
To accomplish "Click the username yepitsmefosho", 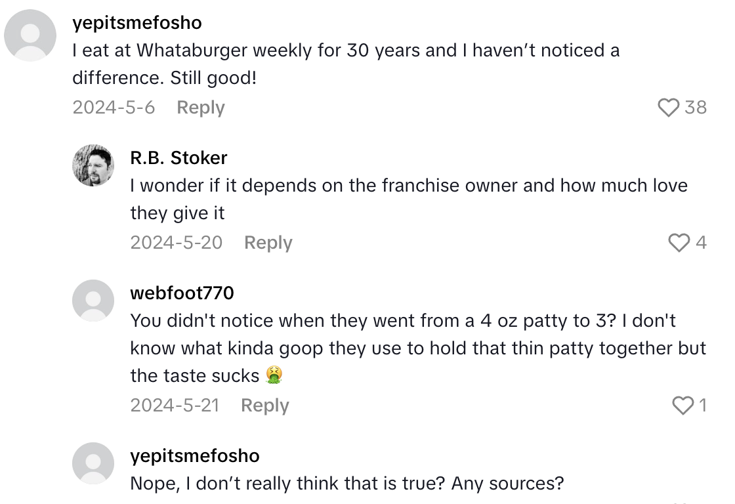I will pos(138,22).
